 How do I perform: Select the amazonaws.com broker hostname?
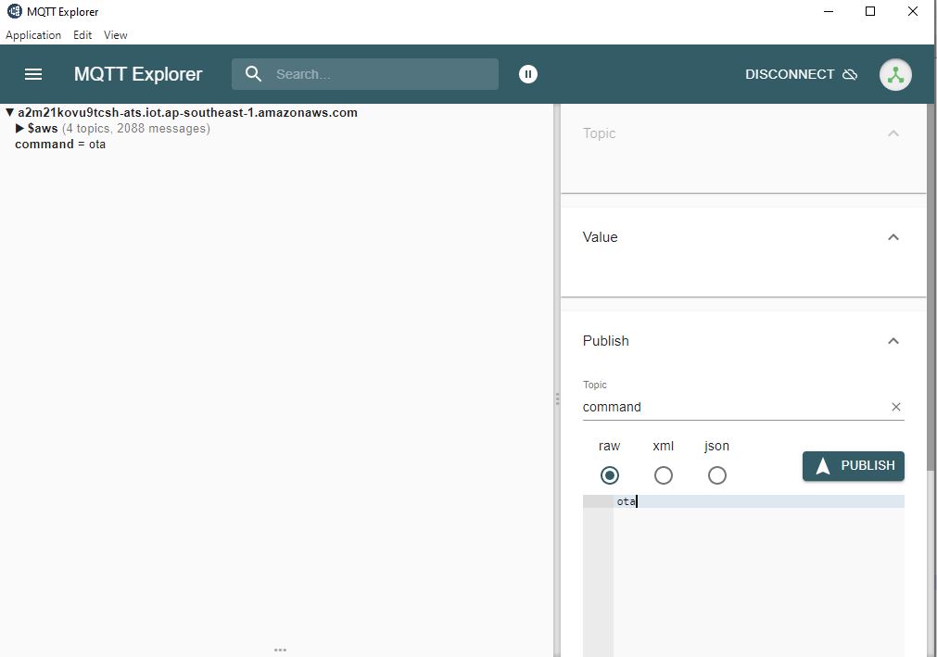[187, 112]
